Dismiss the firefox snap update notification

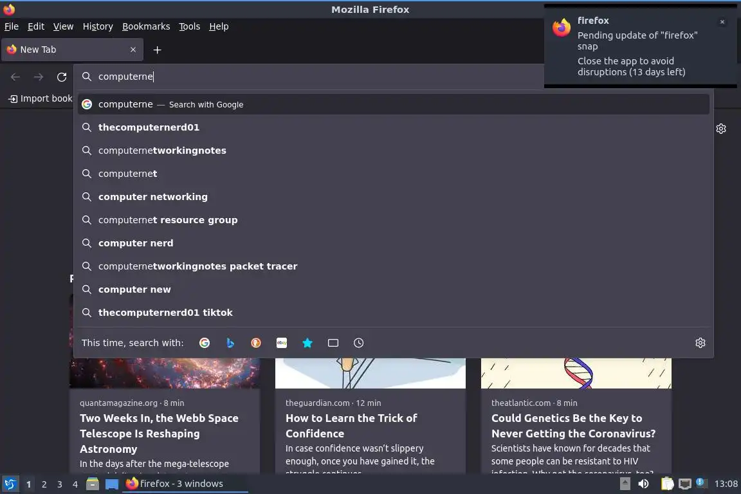click(x=722, y=22)
